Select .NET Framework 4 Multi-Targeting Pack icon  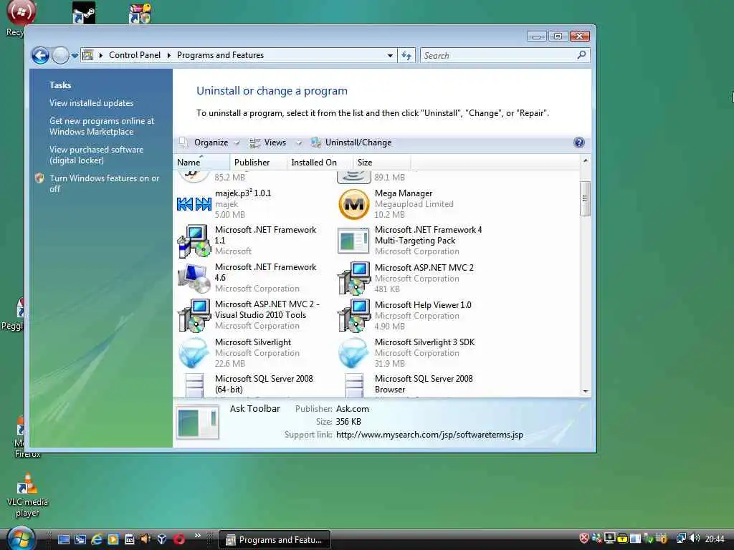pos(353,241)
